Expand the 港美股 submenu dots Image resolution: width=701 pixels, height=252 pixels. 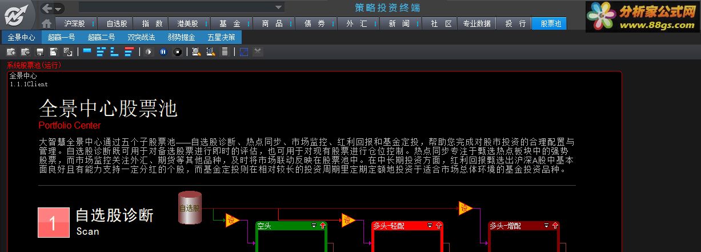click(205, 23)
